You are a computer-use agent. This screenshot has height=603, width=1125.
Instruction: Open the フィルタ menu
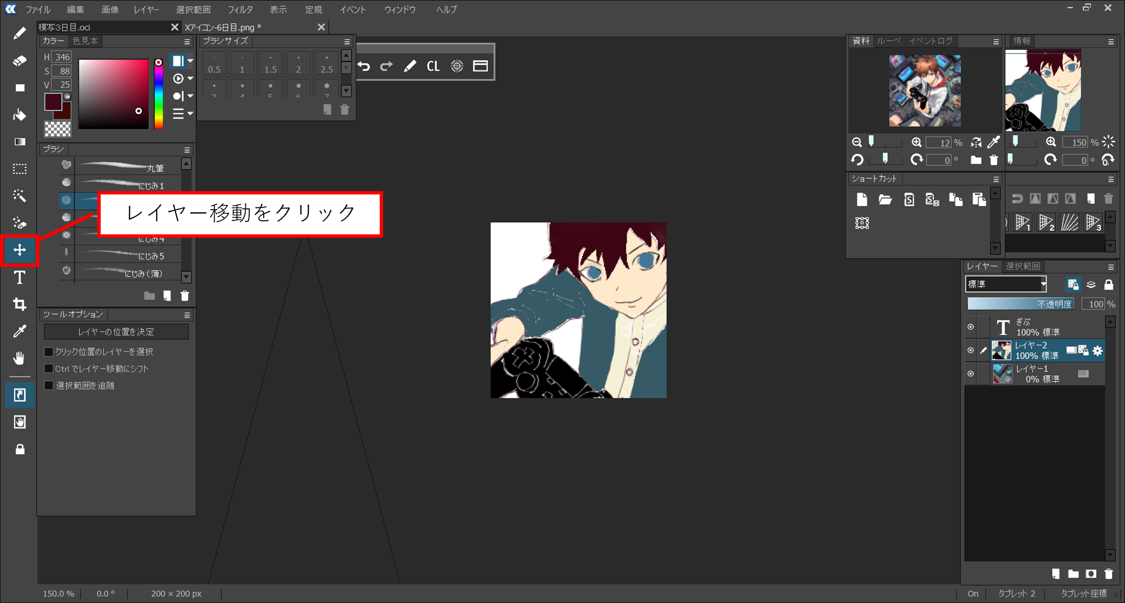[240, 10]
